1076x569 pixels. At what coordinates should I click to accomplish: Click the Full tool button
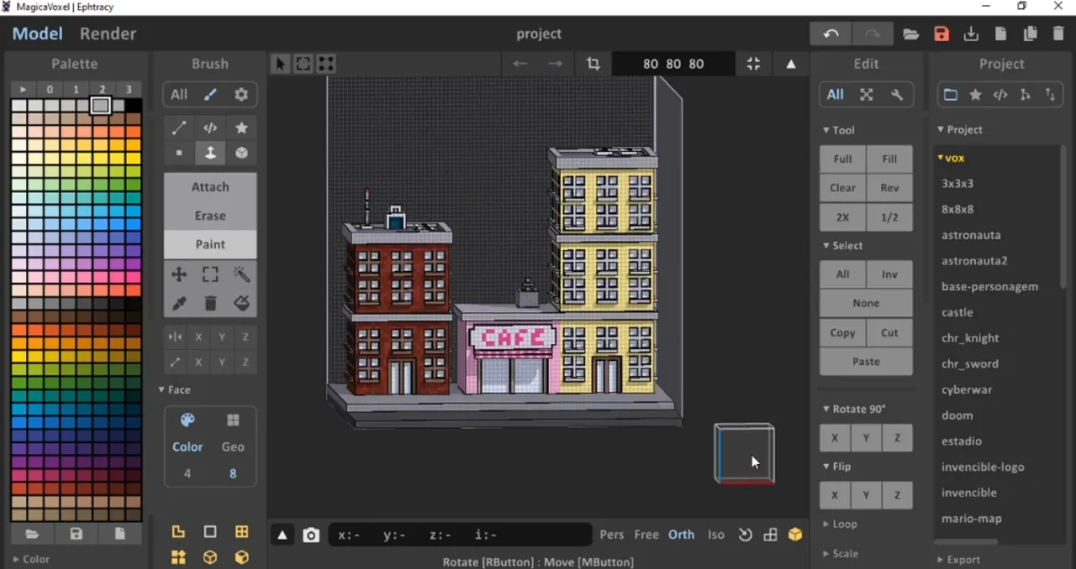coord(842,159)
